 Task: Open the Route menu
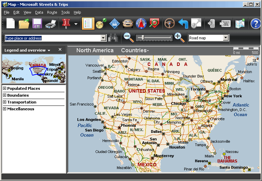52,12
